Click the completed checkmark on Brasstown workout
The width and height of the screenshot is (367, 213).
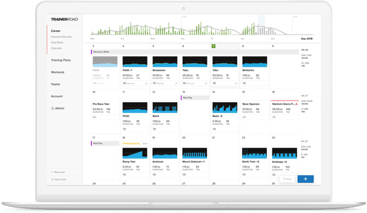[x=176, y=83]
